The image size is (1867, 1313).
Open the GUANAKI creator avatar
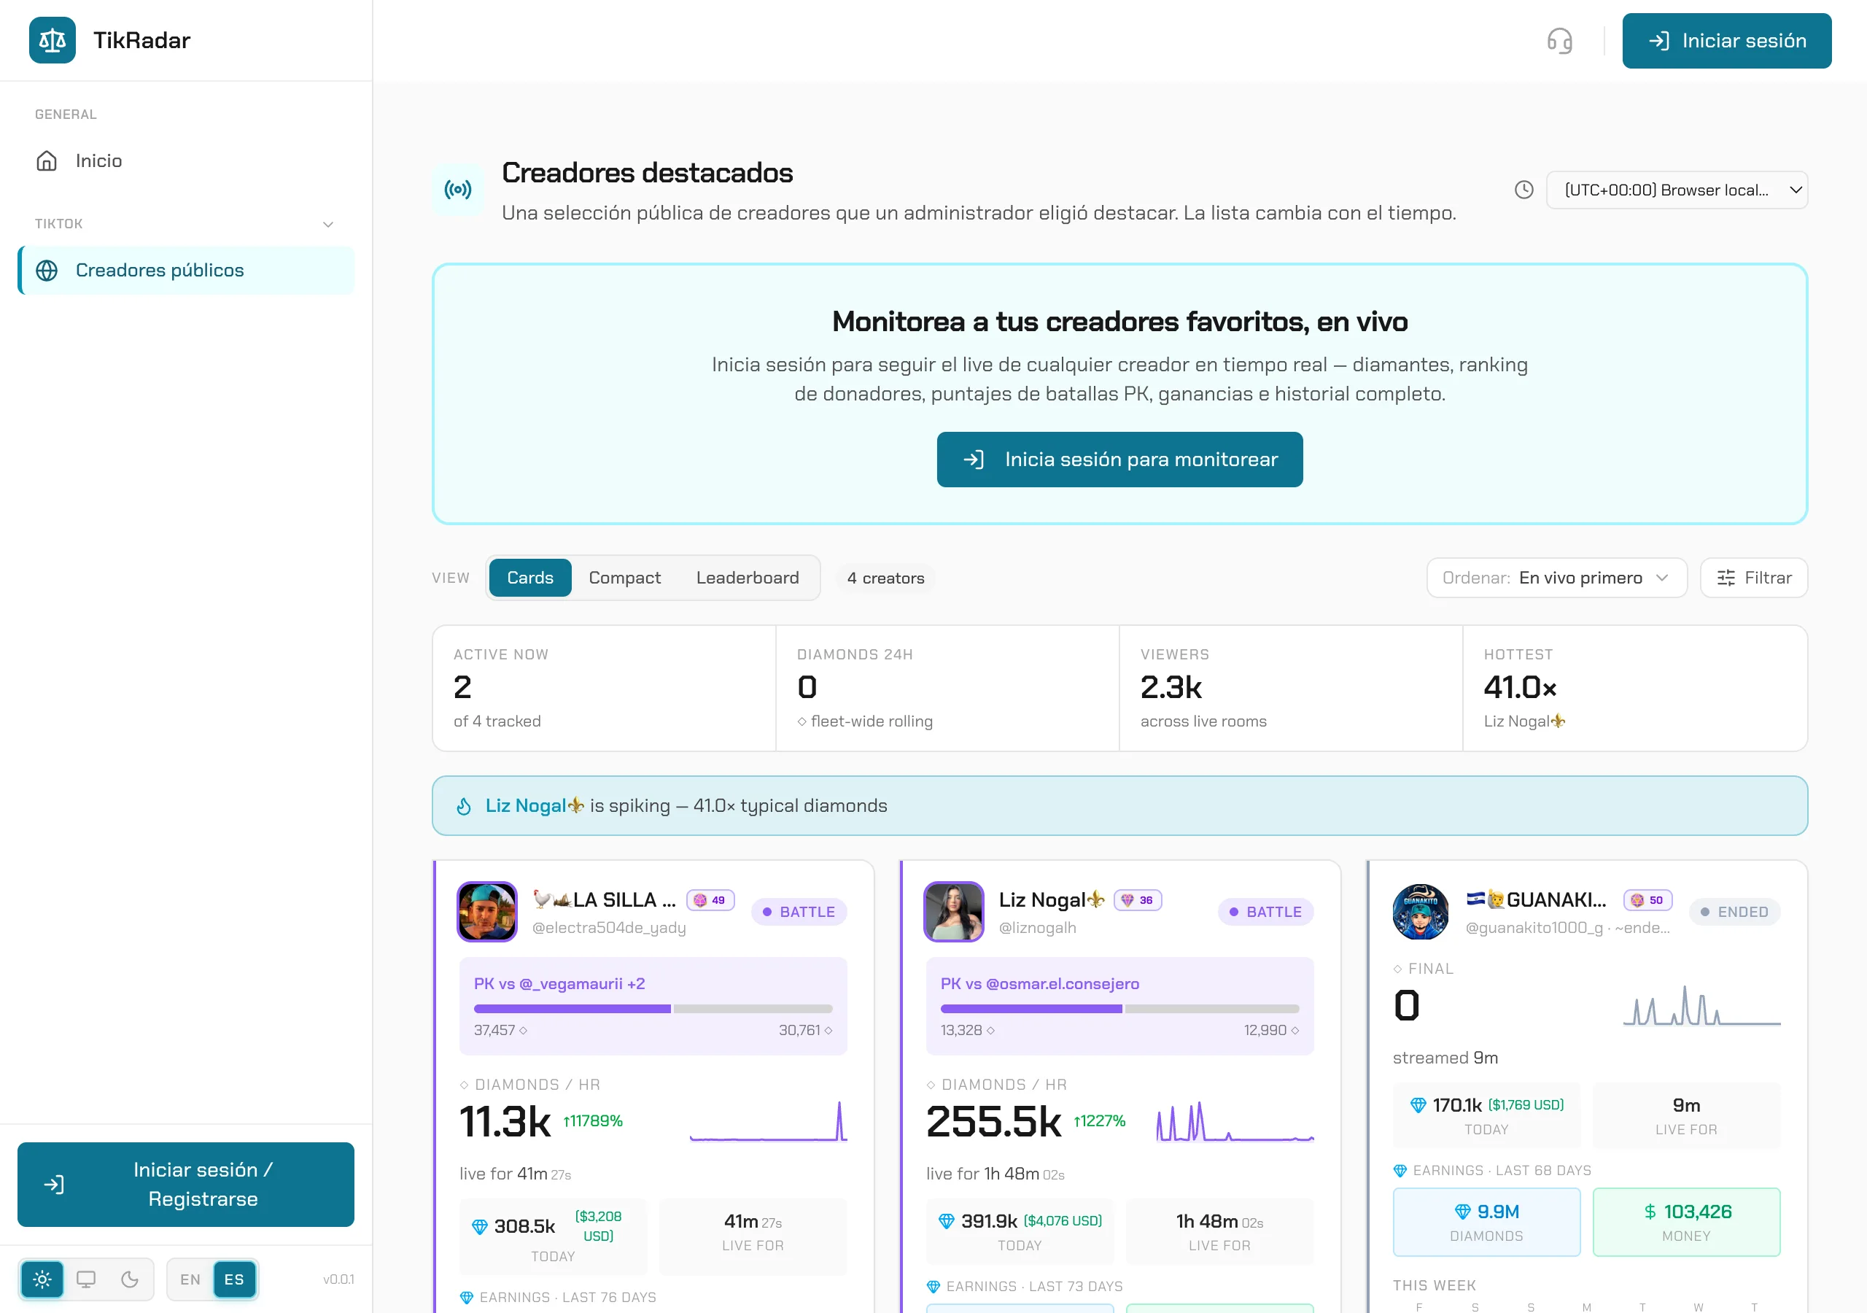(1421, 912)
